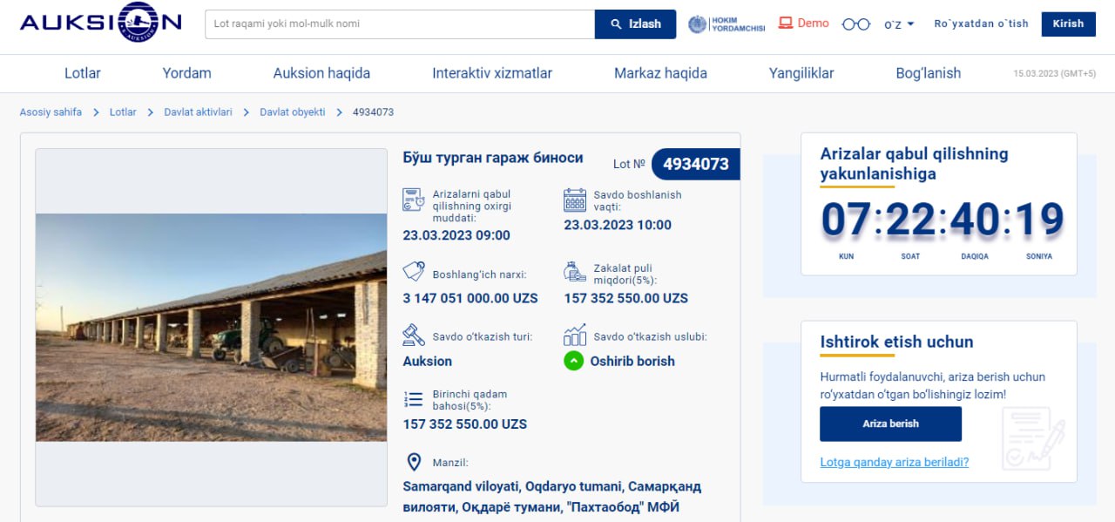
Task: Open the garage building photo
Action: (211, 327)
